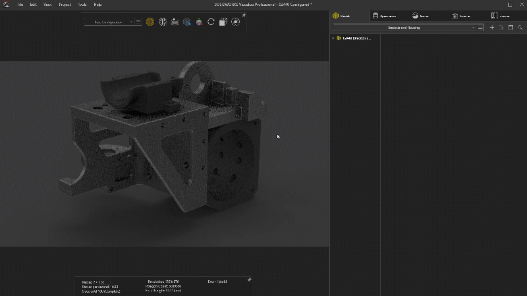Click the magnifier search icon in Models panel
Viewport: 527px width, 296px height.
coord(520,28)
